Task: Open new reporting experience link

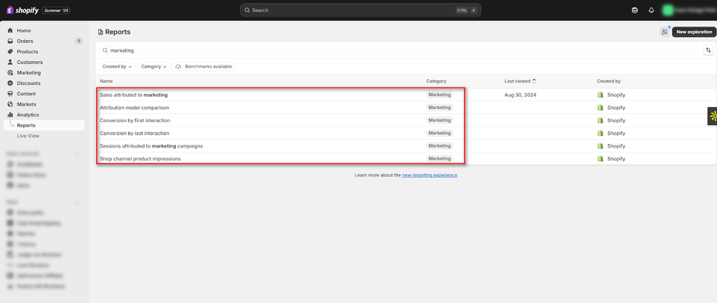Action: coord(429,175)
